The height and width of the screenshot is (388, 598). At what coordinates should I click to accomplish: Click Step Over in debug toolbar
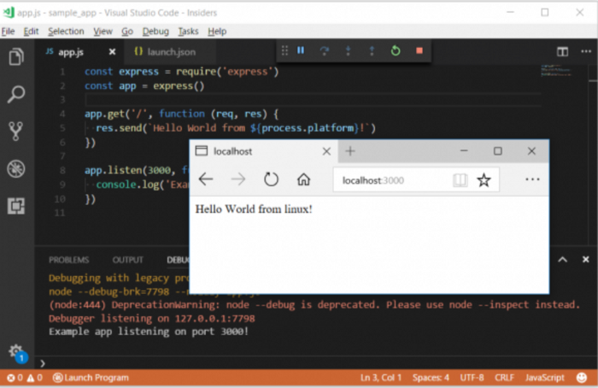(324, 50)
